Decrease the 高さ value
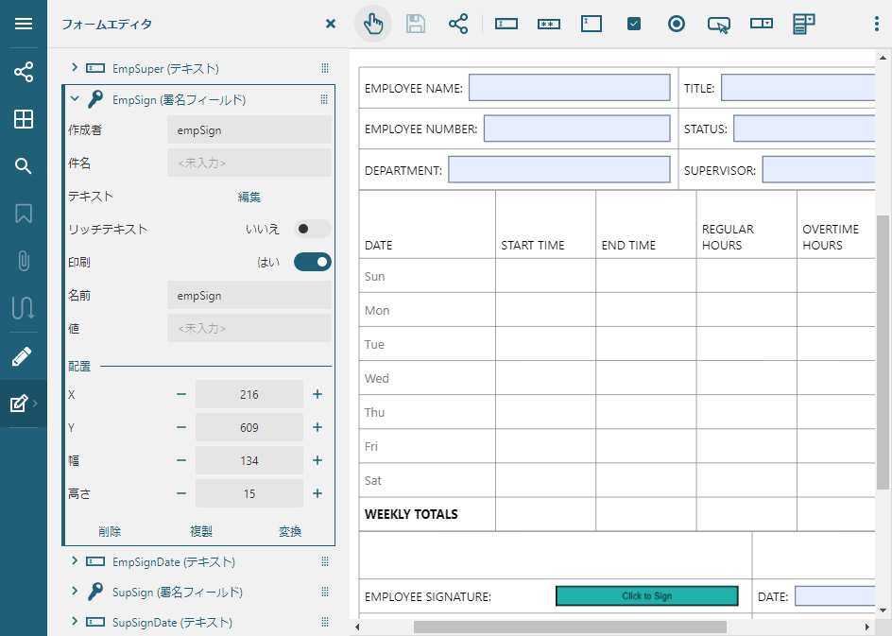This screenshot has width=892, height=636. (181, 493)
